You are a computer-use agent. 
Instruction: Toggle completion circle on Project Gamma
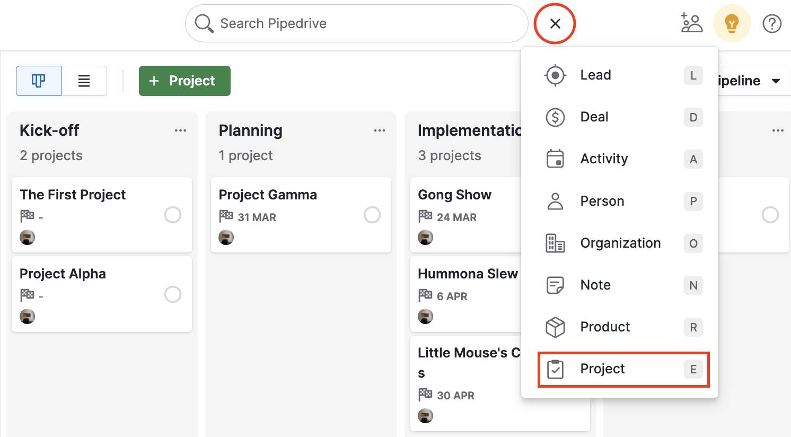pyautogui.click(x=372, y=215)
